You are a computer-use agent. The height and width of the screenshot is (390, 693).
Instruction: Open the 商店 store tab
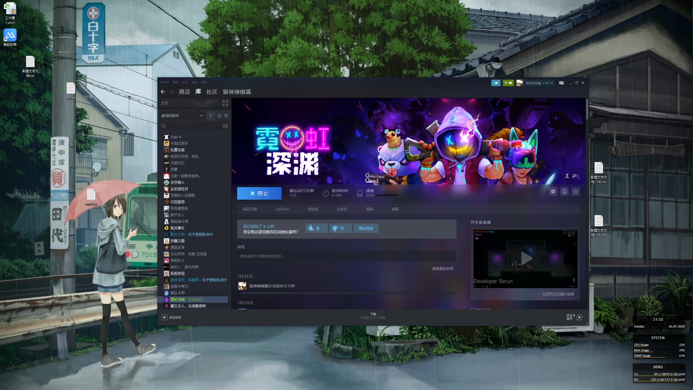point(184,92)
